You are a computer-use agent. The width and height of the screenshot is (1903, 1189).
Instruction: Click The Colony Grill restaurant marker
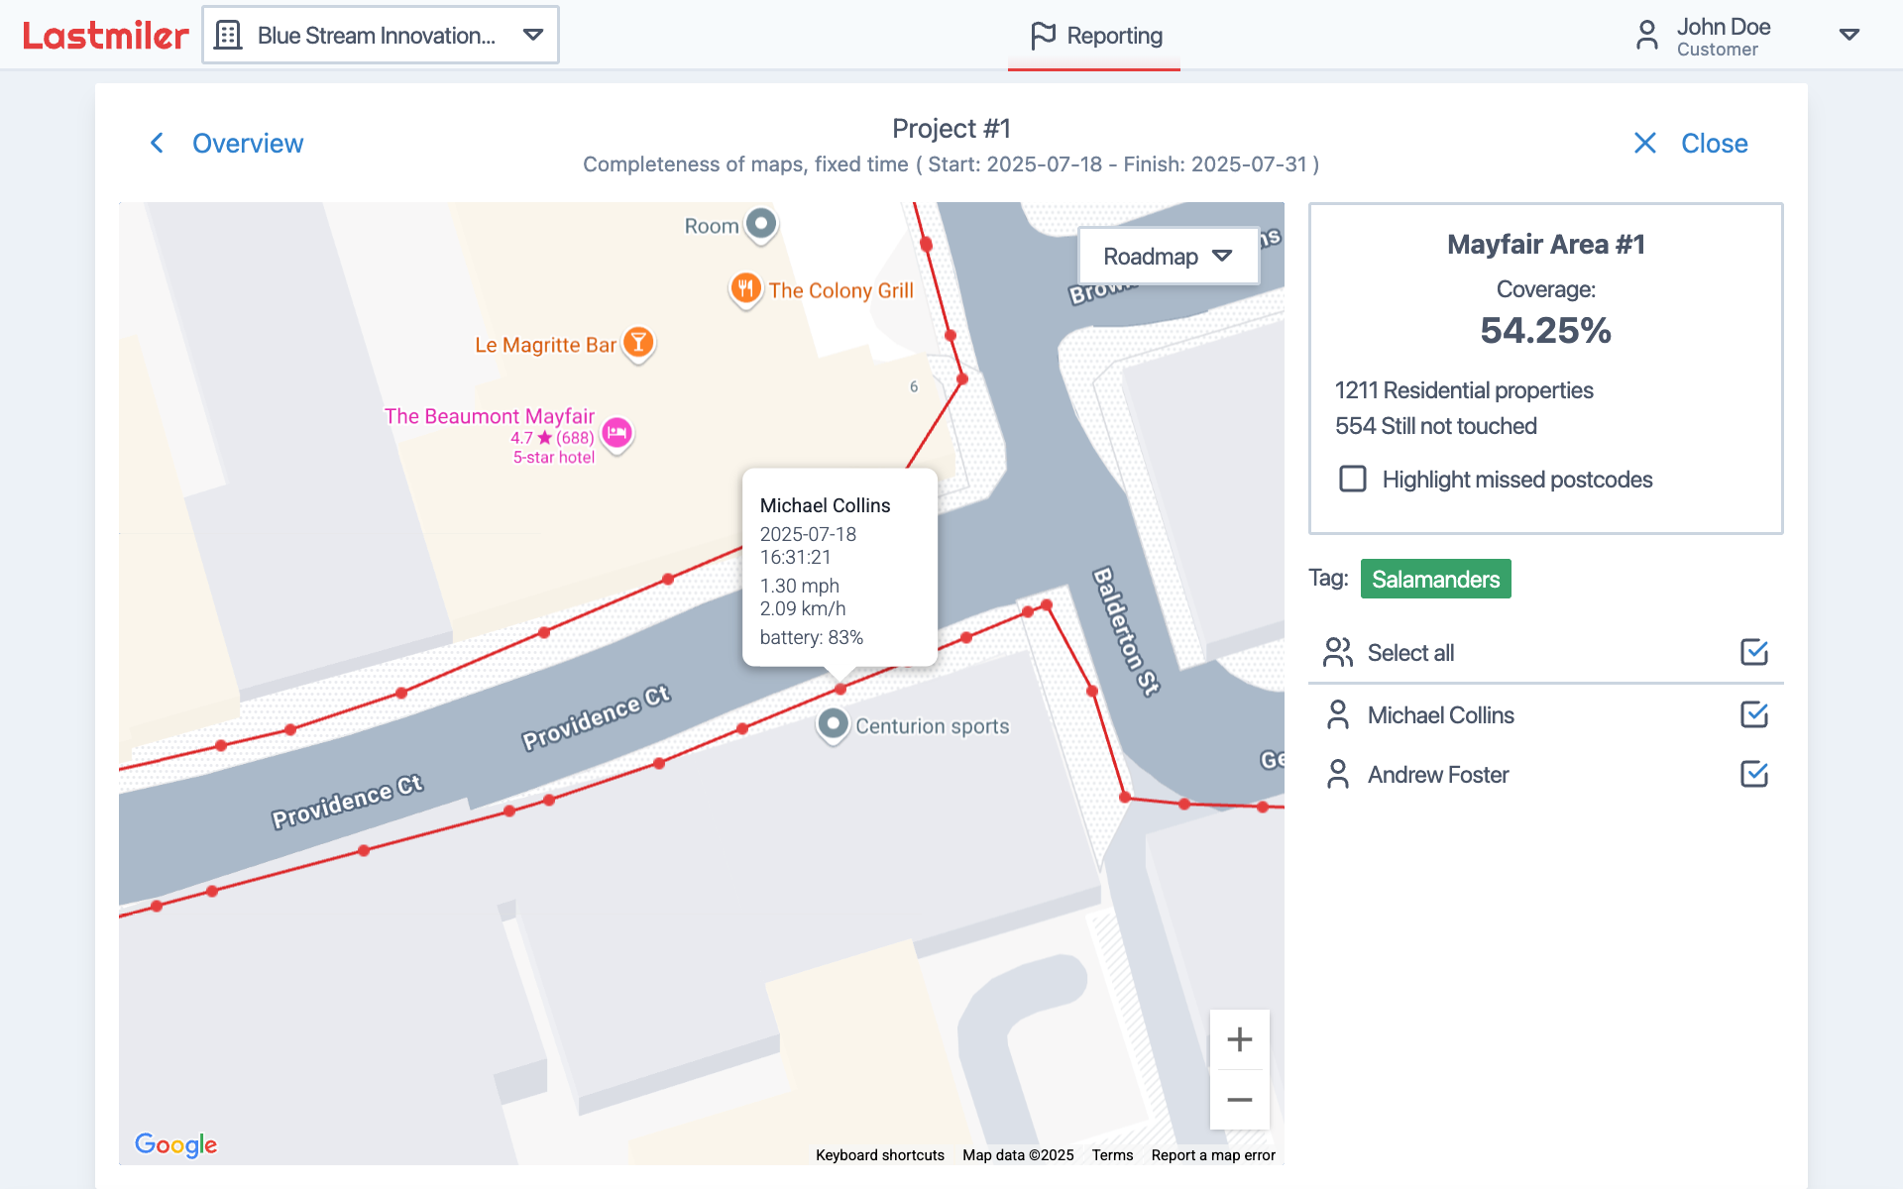[x=745, y=289]
